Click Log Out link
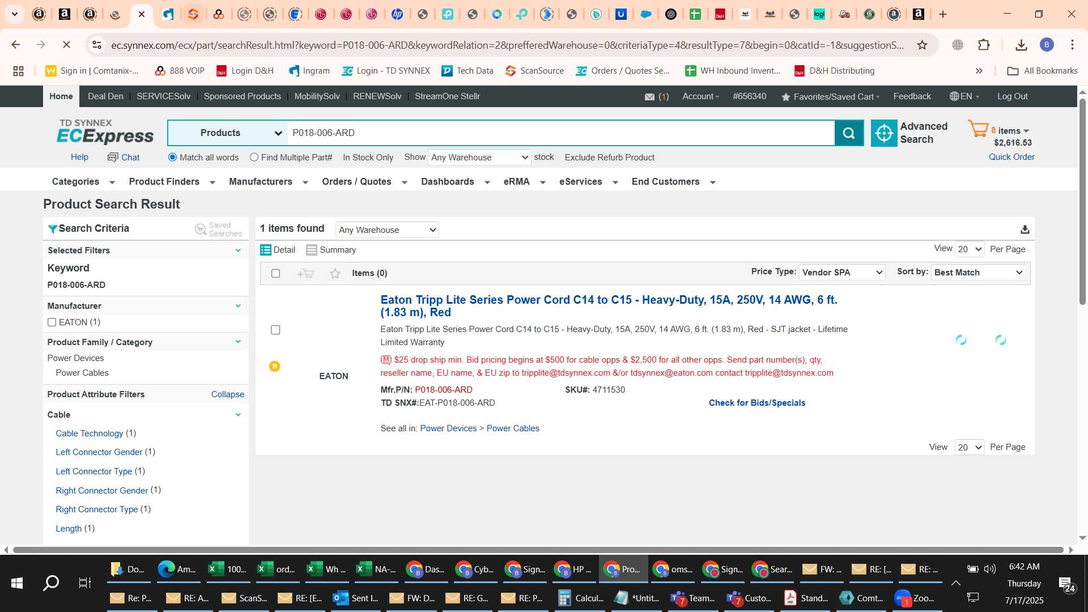1088x612 pixels. tap(1012, 96)
